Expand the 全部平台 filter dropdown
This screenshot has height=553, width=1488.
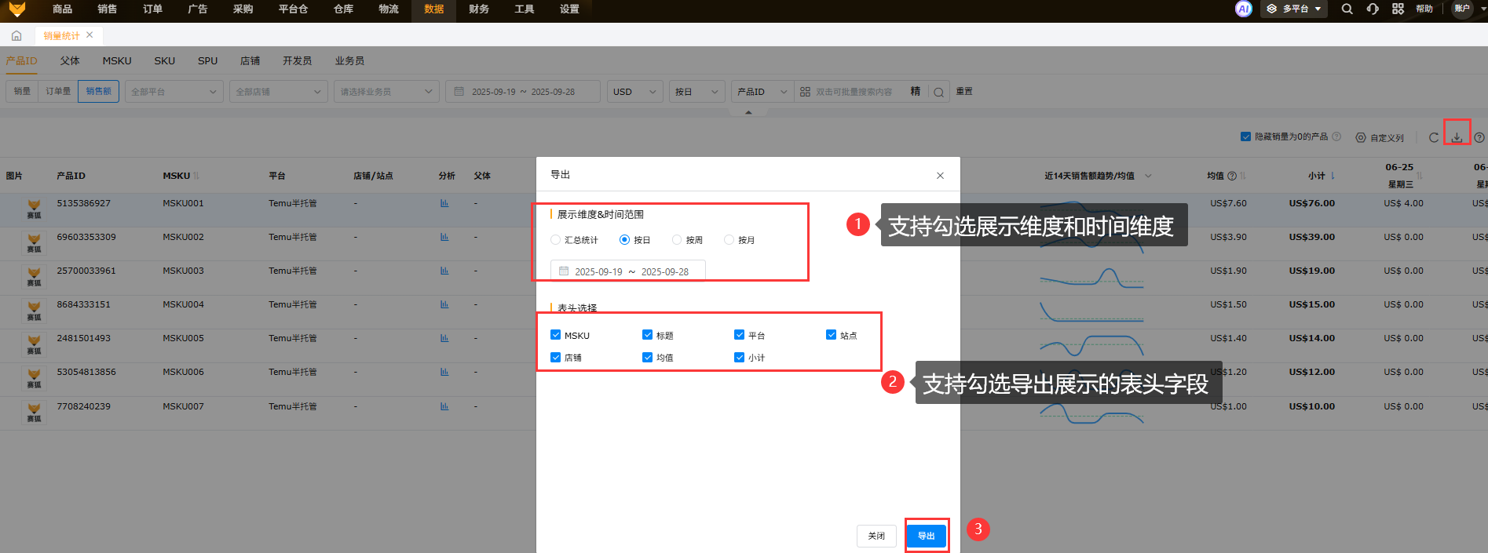tap(174, 92)
